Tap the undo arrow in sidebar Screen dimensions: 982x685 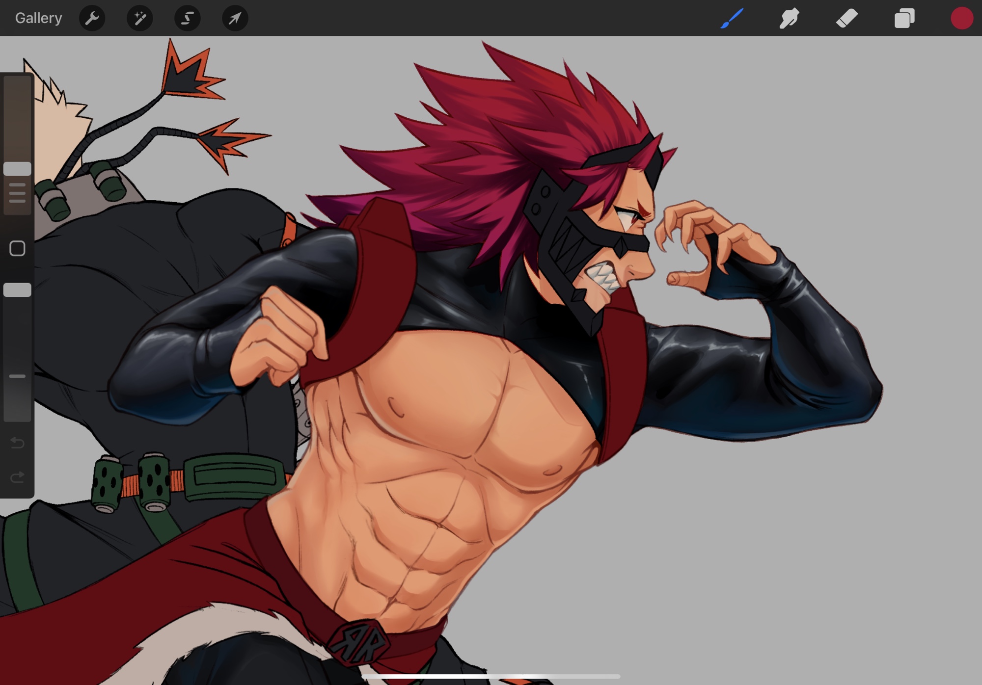pyautogui.click(x=17, y=444)
